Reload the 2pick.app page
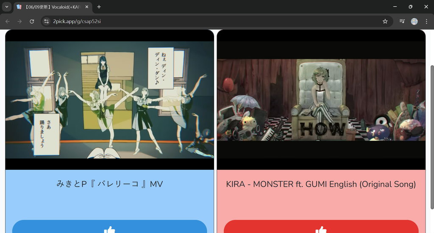 32,21
